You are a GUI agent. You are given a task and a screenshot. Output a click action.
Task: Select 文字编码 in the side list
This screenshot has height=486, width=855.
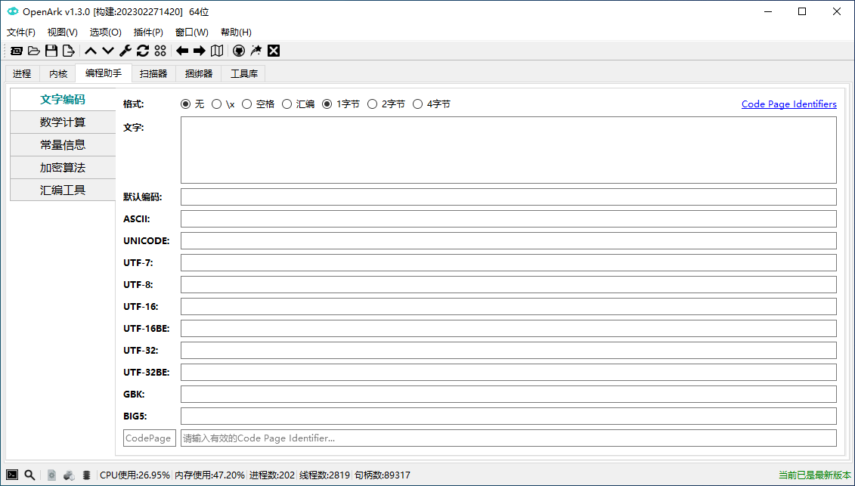(x=63, y=100)
